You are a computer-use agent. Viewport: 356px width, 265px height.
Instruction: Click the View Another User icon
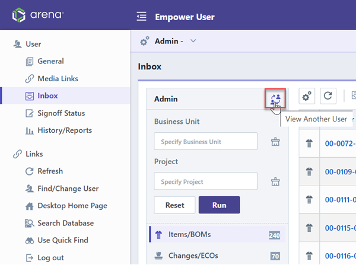pos(275,98)
